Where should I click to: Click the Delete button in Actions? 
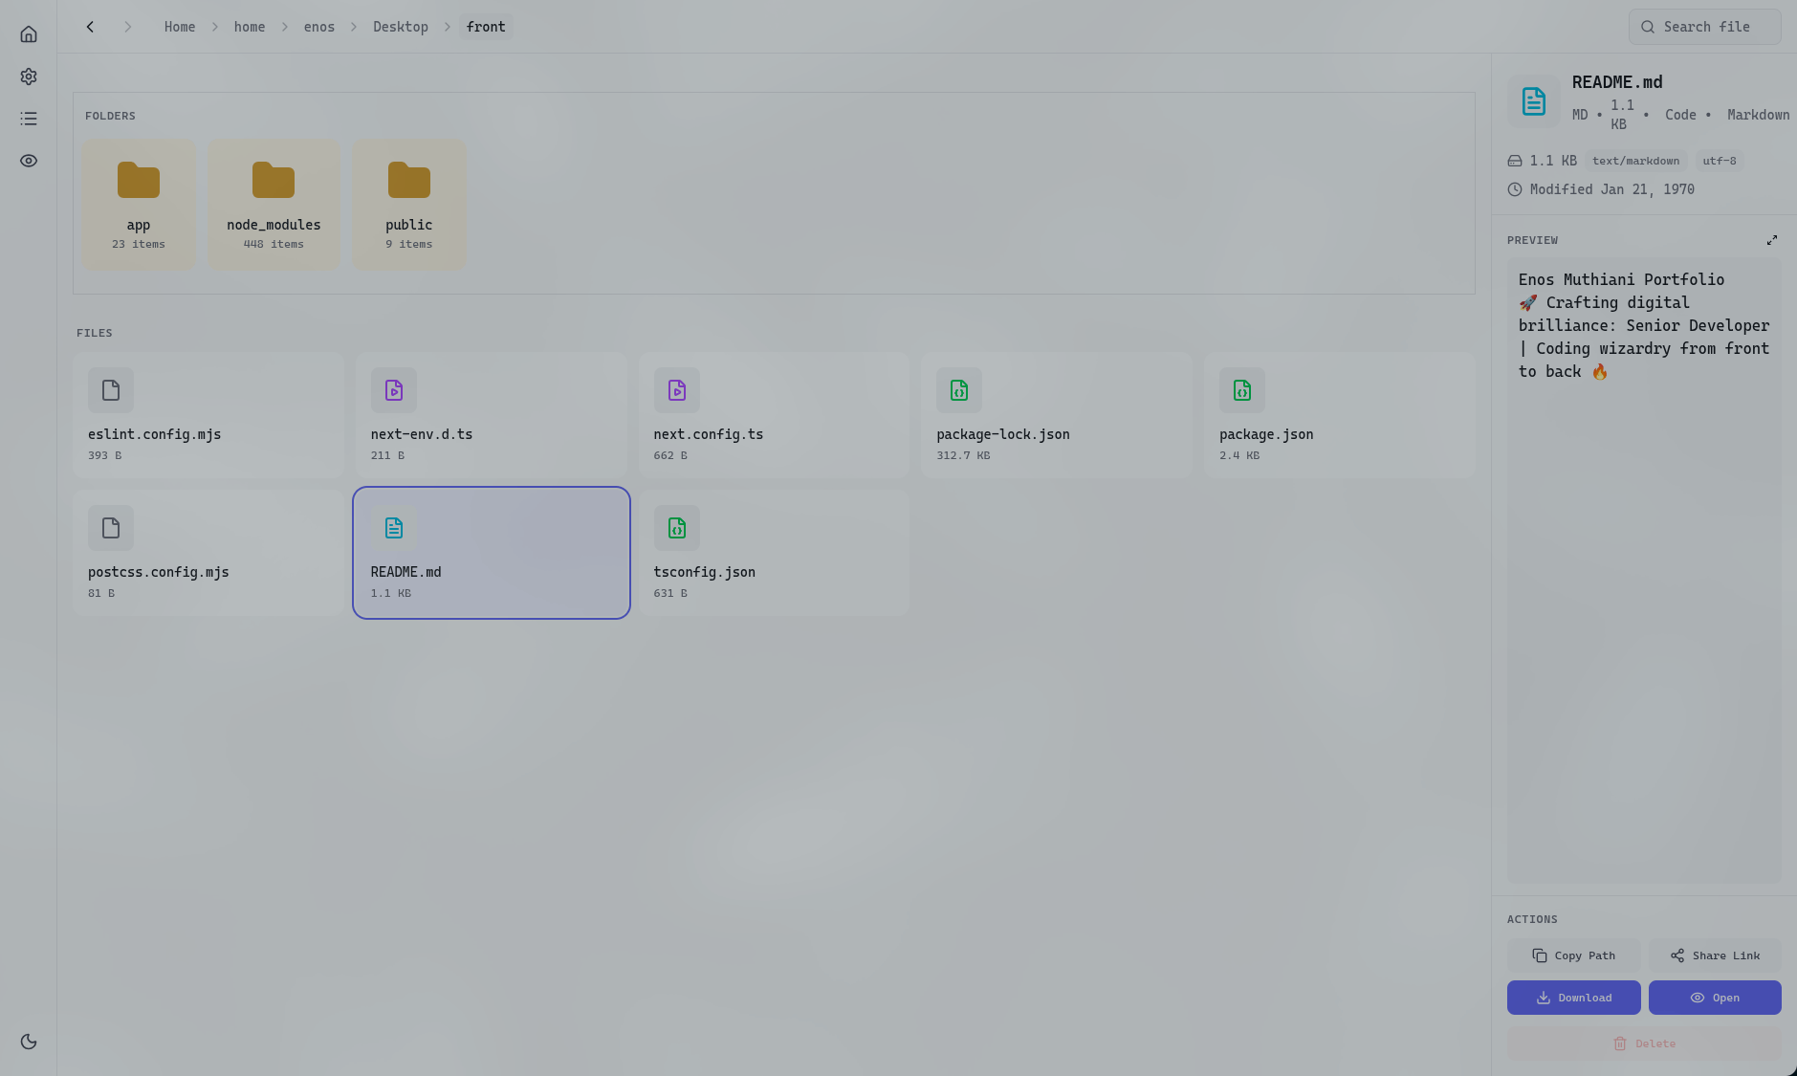coord(1644,1043)
